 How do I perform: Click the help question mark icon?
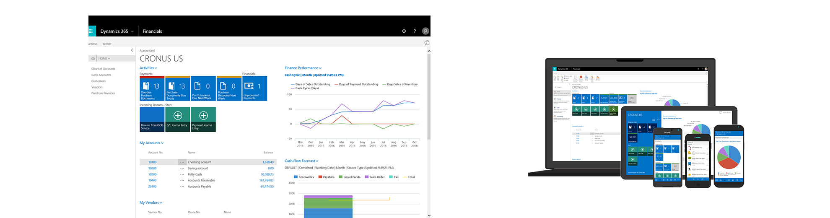click(x=415, y=31)
